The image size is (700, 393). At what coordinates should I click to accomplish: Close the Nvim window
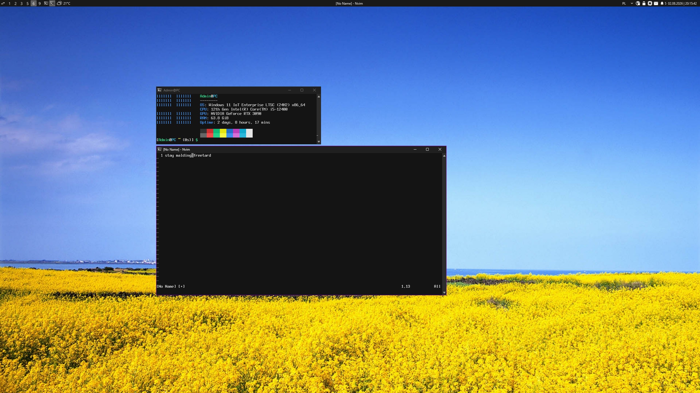pos(440,149)
